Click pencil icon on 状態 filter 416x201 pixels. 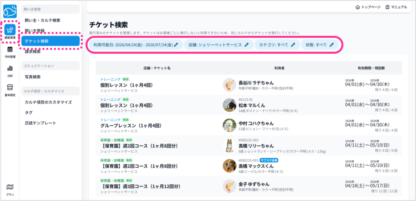tap(331, 45)
